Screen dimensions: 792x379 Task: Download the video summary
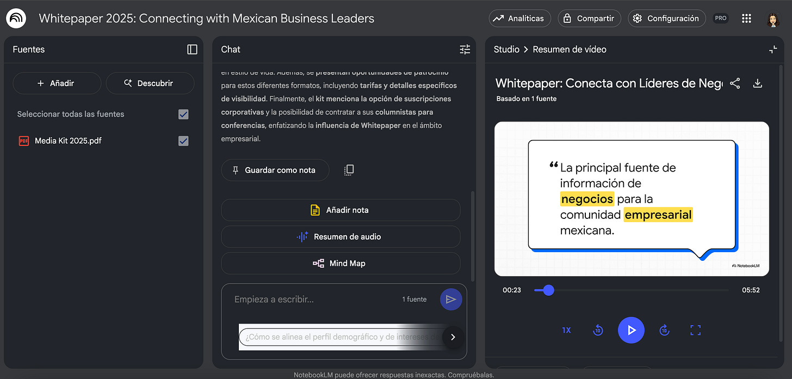758,83
